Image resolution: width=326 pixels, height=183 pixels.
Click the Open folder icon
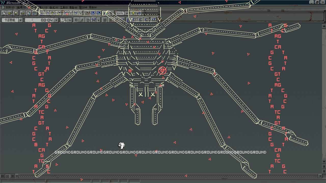[x=10, y=13]
